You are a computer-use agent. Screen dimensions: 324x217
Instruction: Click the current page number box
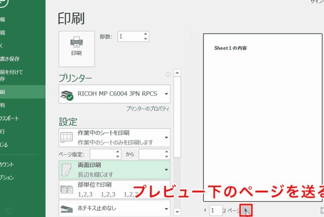pos(216,210)
